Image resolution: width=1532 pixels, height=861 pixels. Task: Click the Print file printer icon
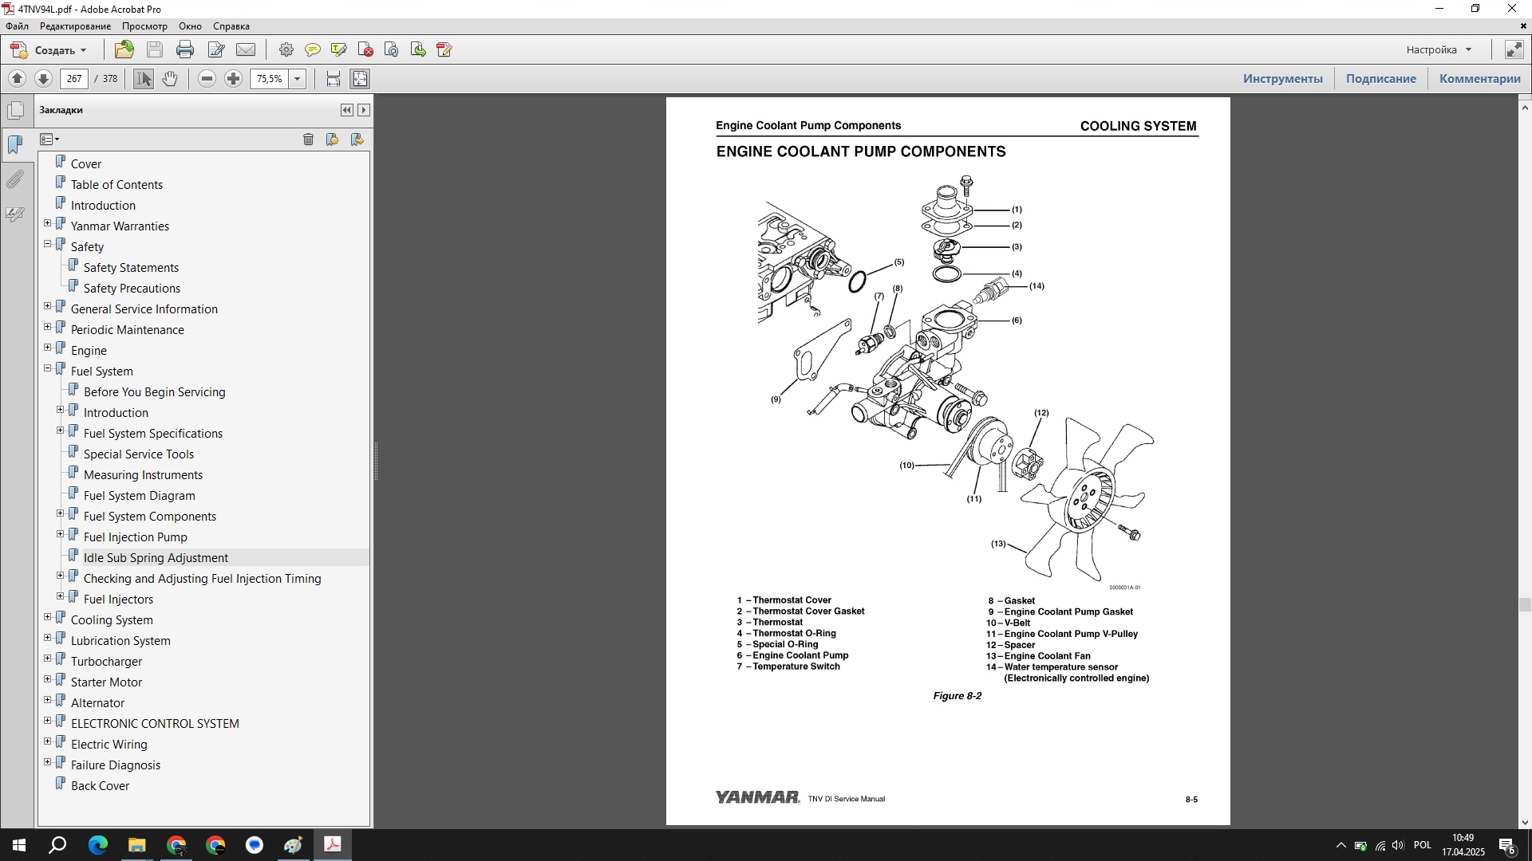pyautogui.click(x=185, y=50)
